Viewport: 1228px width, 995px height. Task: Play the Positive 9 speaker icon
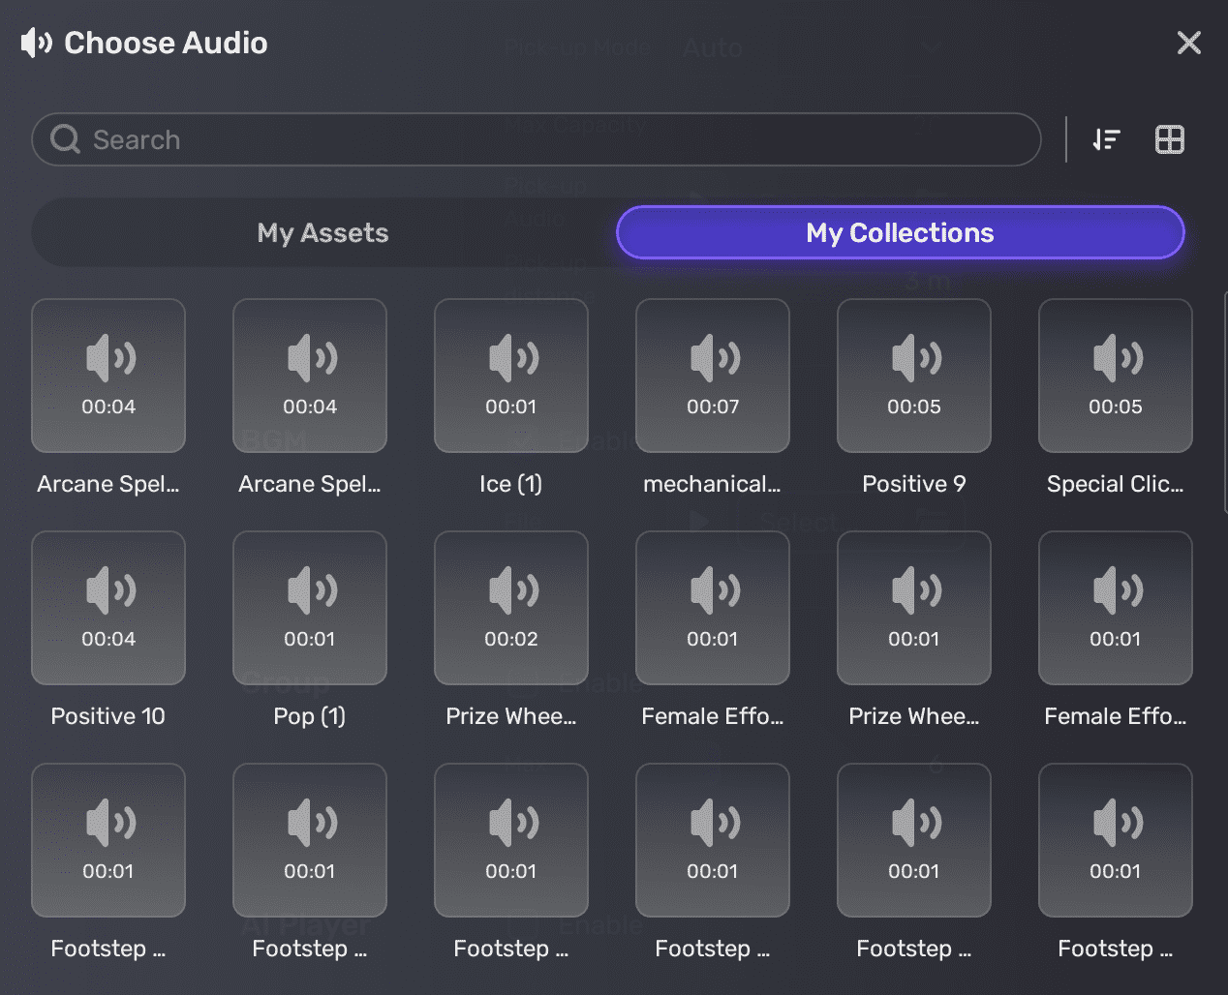913,358
